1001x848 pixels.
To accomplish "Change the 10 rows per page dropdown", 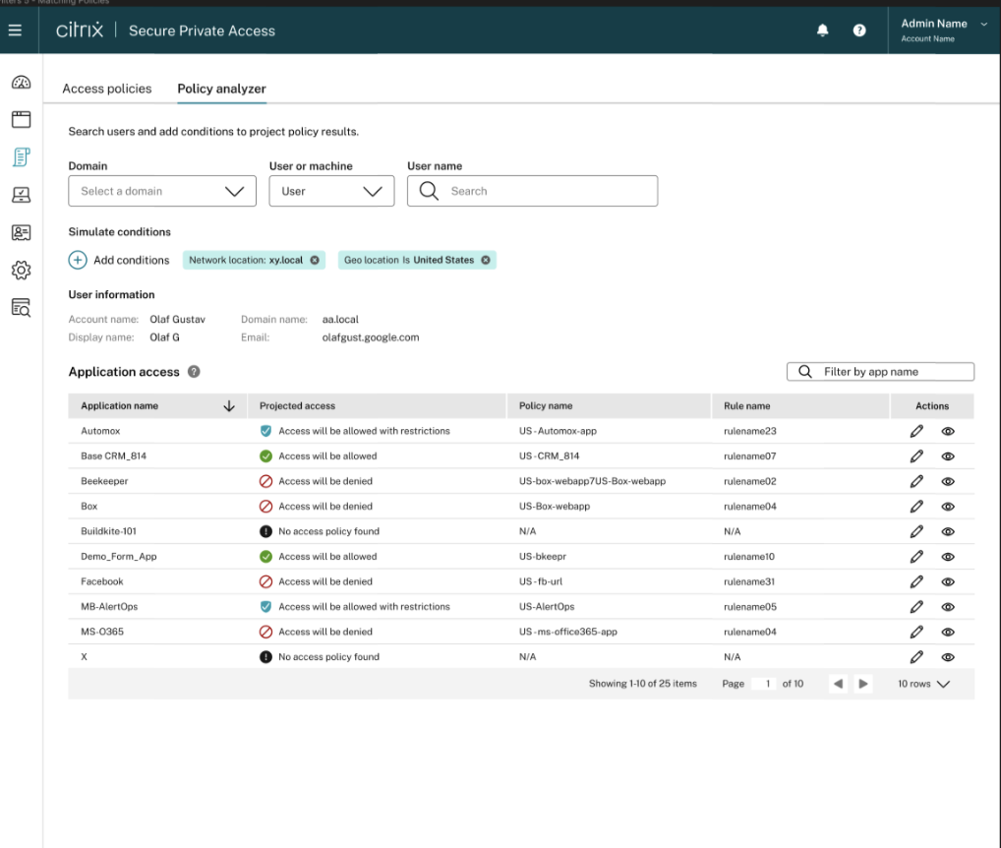I will point(923,684).
